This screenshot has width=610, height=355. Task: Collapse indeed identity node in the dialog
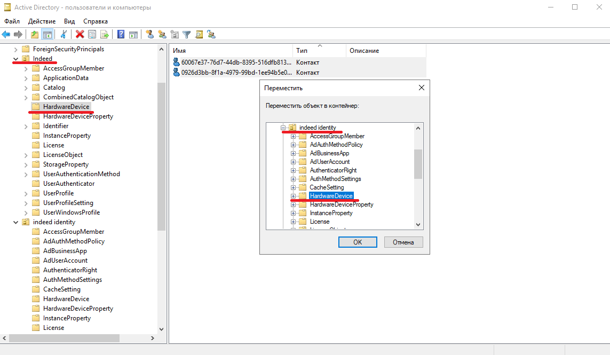283,128
